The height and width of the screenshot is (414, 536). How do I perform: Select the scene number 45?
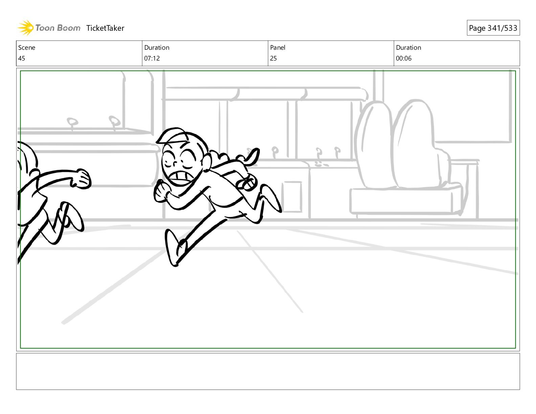(22, 59)
